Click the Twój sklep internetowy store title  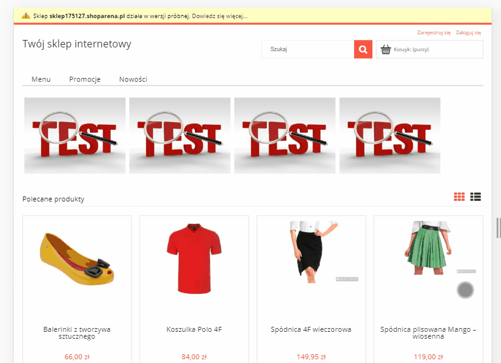coord(77,44)
